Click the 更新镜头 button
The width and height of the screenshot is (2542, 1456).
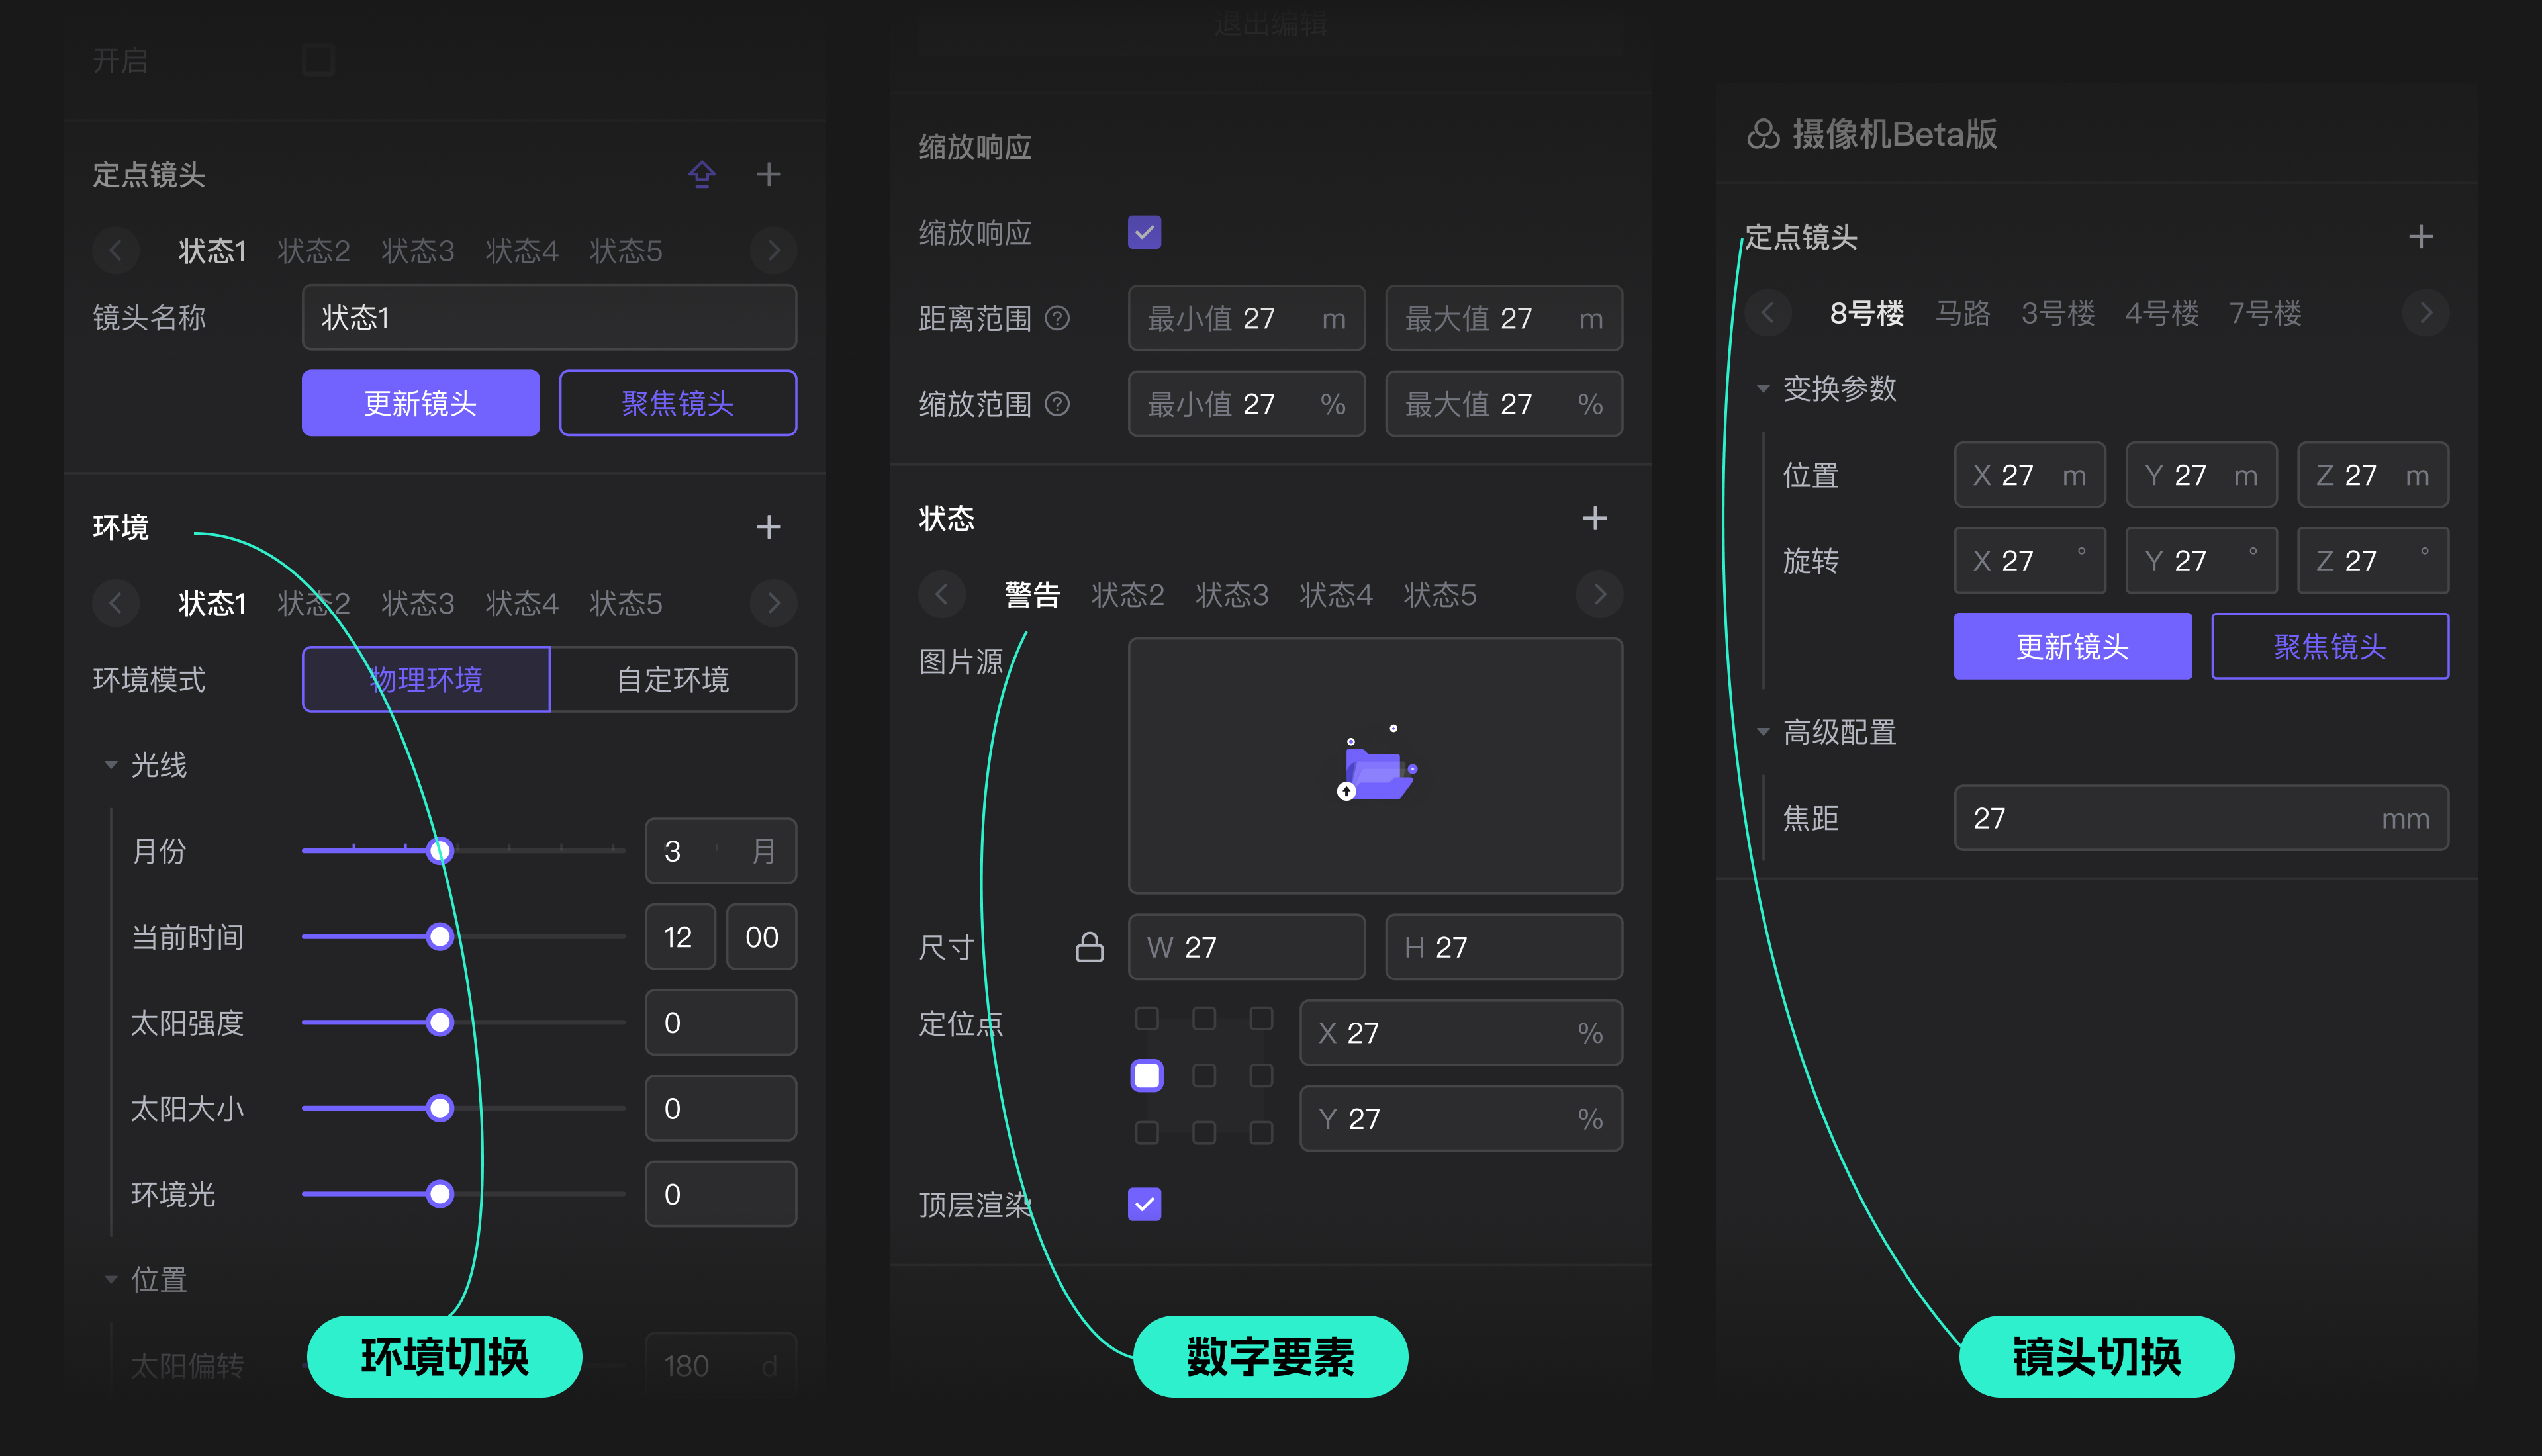point(420,403)
